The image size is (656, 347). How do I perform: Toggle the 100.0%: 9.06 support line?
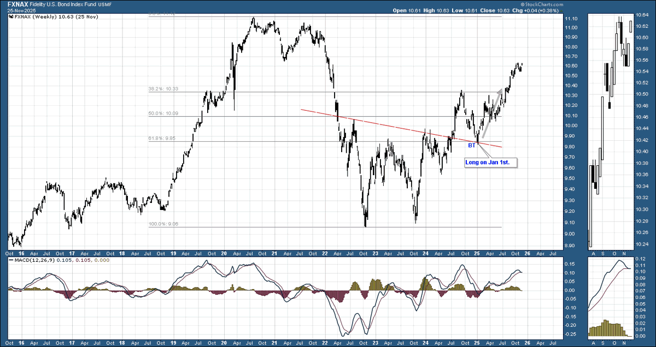click(x=164, y=223)
